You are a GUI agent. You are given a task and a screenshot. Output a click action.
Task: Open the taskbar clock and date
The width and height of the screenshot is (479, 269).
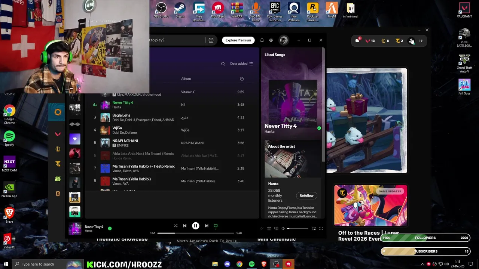click(458, 264)
